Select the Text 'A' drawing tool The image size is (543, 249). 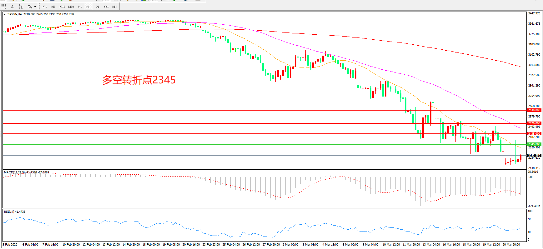click(13, 7)
